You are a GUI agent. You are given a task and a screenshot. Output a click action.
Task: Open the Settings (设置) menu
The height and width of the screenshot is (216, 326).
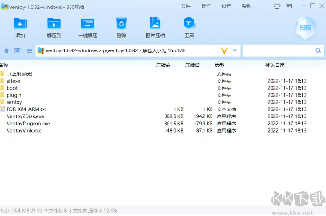pos(227,6)
